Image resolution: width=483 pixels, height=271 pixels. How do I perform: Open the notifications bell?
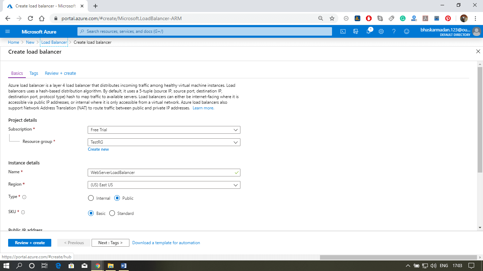click(x=368, y=31)
